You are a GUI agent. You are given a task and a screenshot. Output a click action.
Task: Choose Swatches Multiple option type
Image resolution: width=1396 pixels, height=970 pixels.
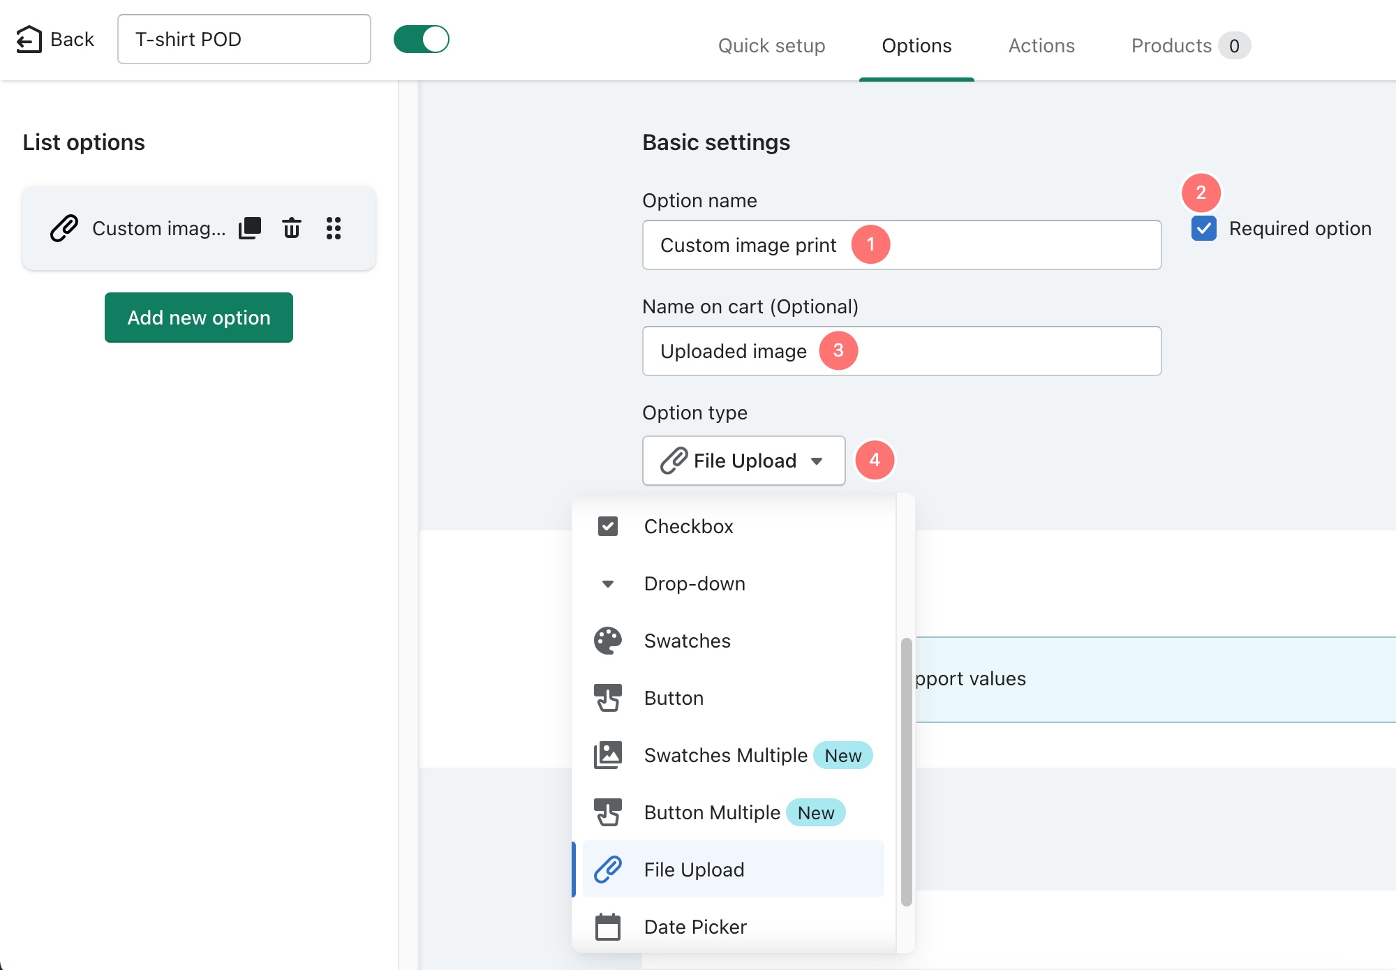(x=734, y=755)
